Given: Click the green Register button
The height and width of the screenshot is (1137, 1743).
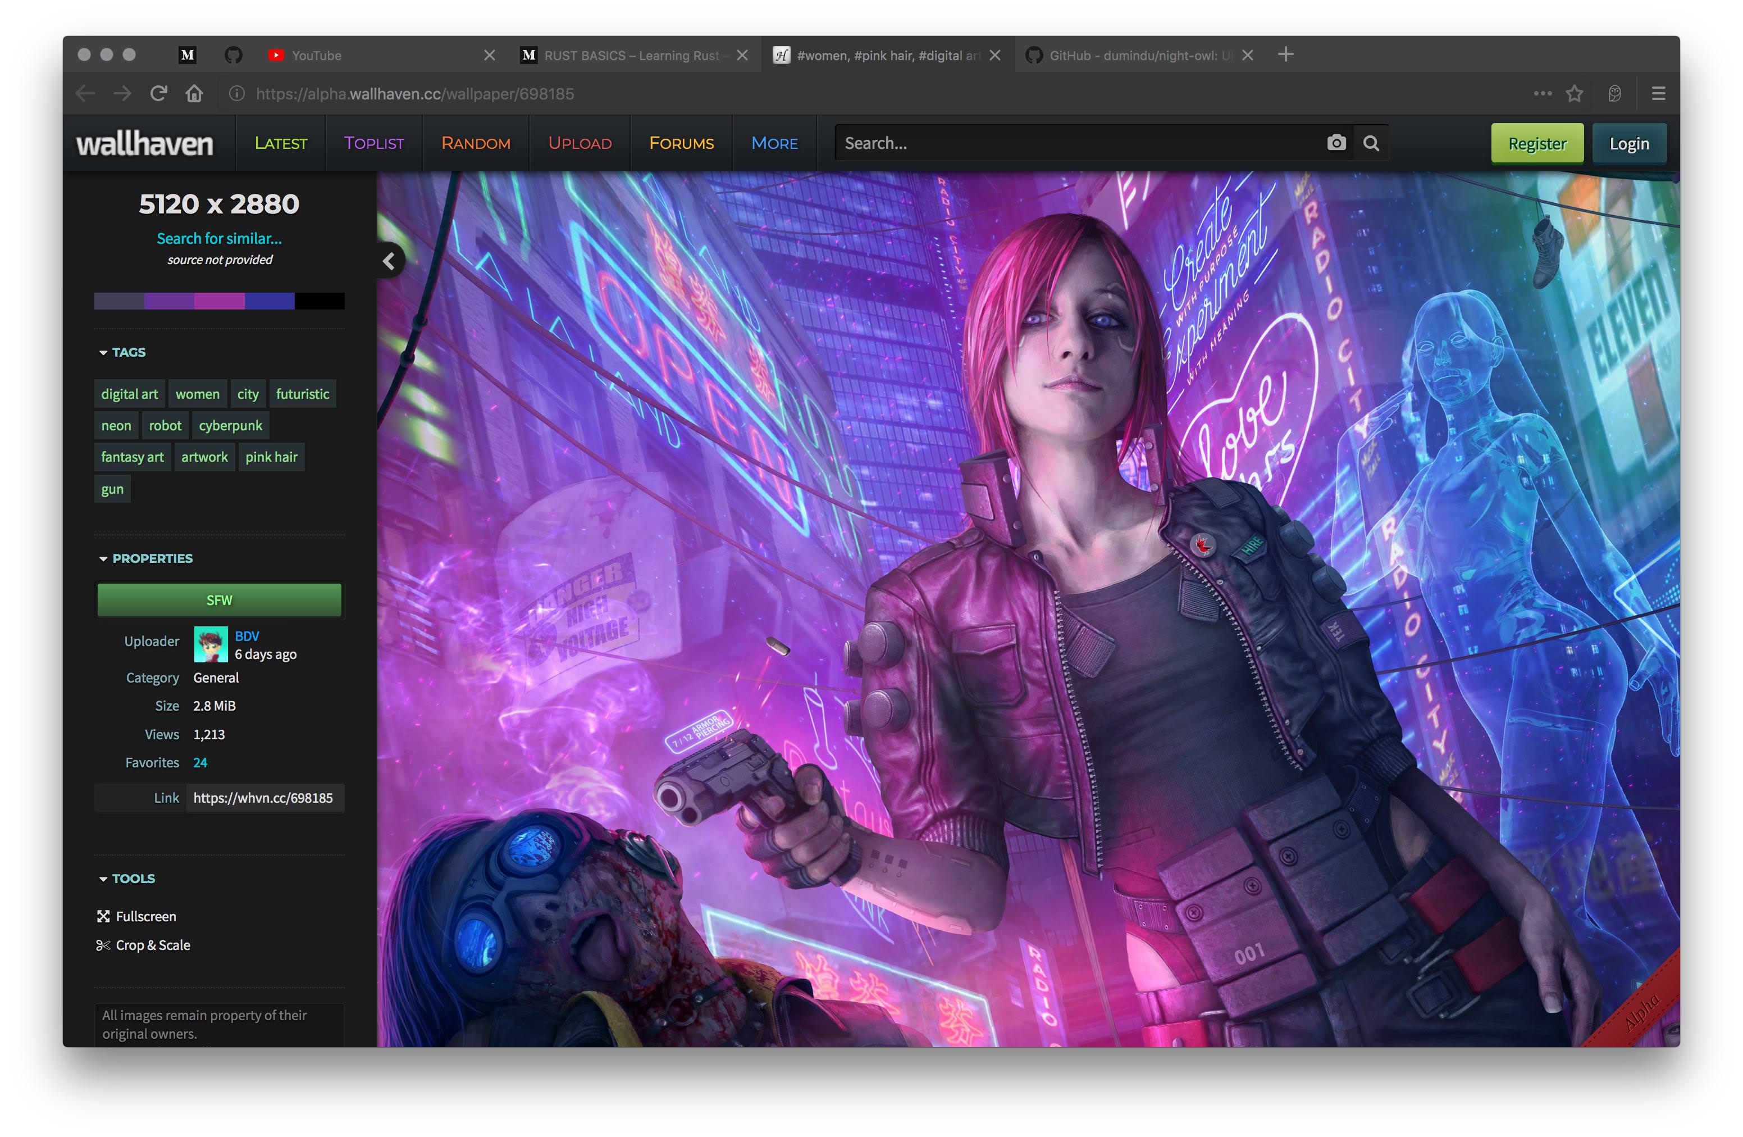Looking at the screenshot, I should pyautogui.click(x=1536, y=143).
